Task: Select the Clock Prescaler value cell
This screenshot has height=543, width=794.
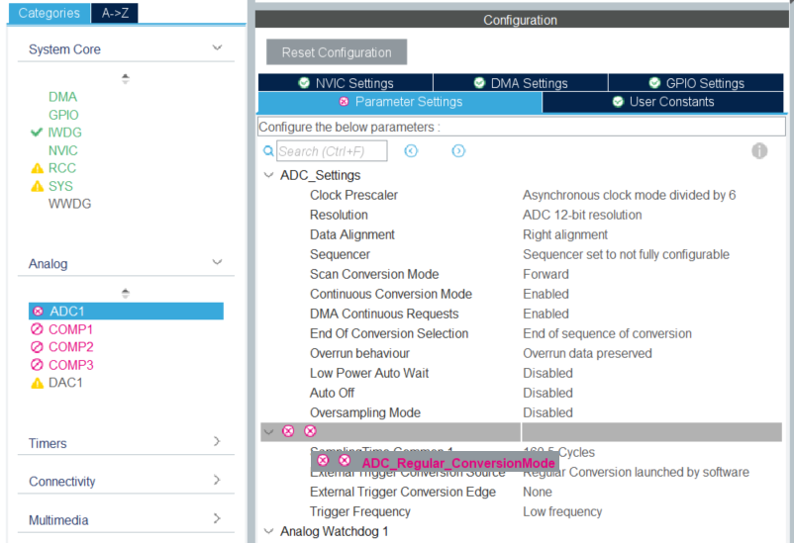Action: pyautogui.click(x=629, y=195)
